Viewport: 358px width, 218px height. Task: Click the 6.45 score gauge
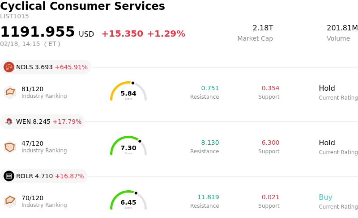point(128,201)
